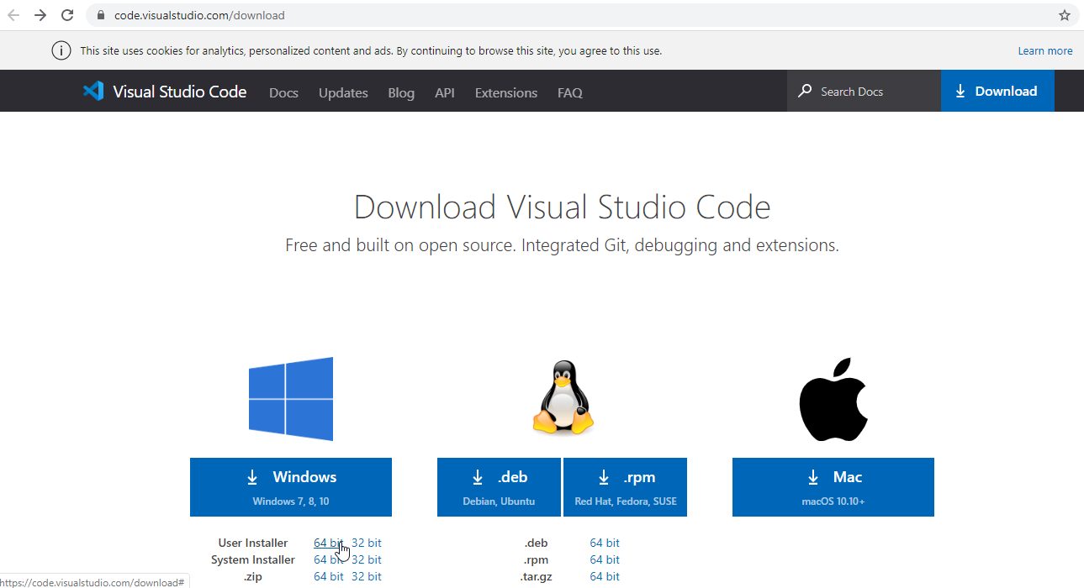Focus the Search Docs field
Viewport: 1084px width, 588px height.
click(864, 91)
